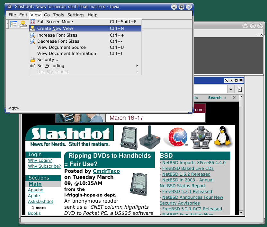267x227 pixels.
Task: Click the Slashdot logo banner
Action: (70, 136)
